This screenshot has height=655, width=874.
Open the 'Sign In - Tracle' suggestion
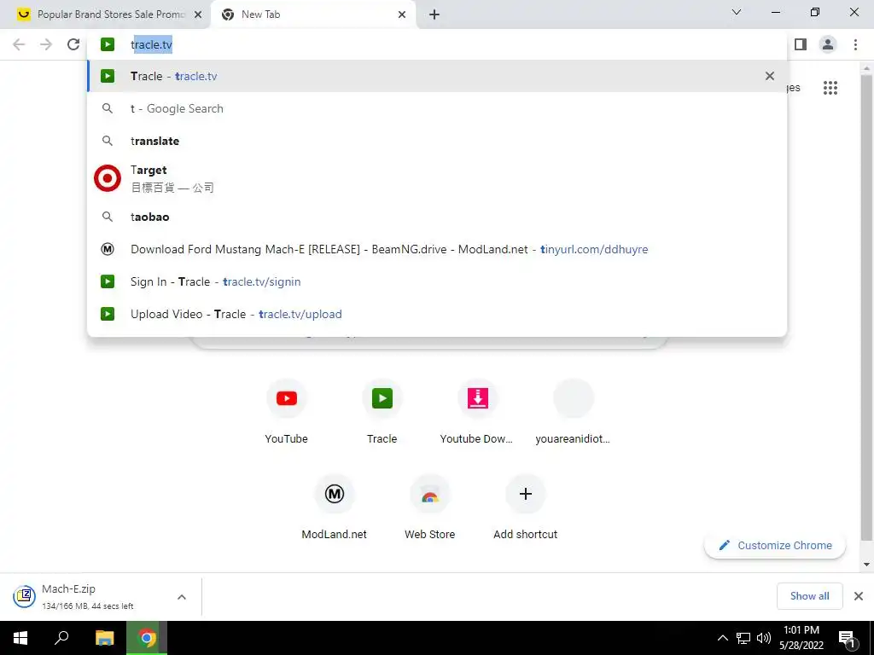point(437,281)
